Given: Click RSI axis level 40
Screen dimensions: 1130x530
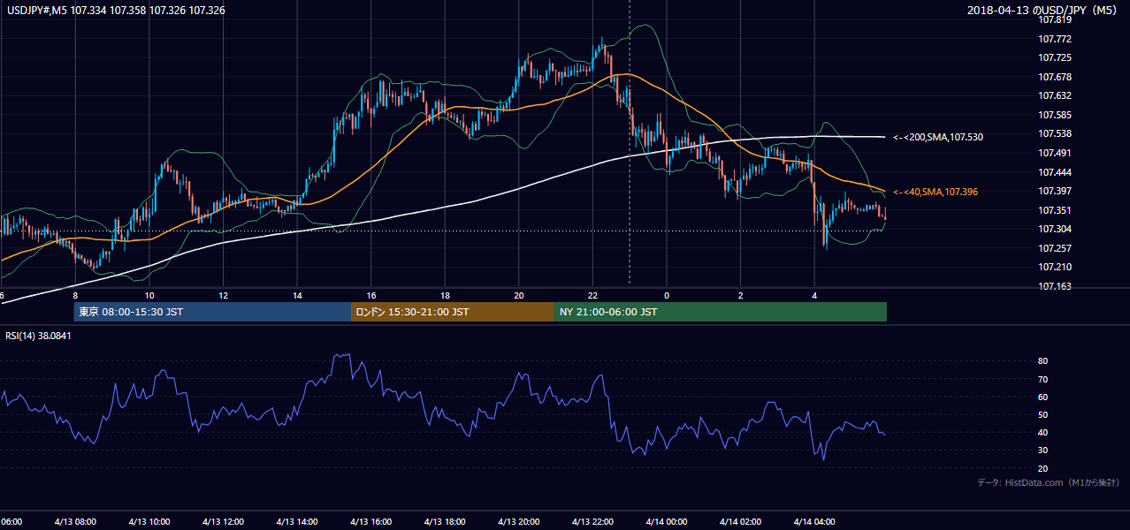Looking at the screenshot, I should 1043,432.
